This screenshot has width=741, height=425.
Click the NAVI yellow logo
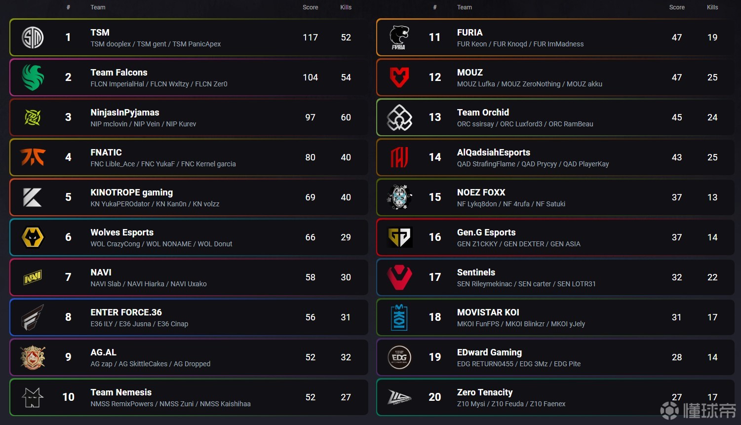(x=33, y=277)
